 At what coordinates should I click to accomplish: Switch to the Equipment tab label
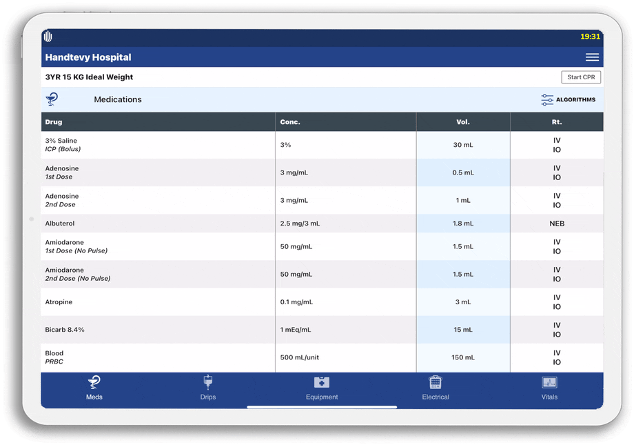(322, 397)
